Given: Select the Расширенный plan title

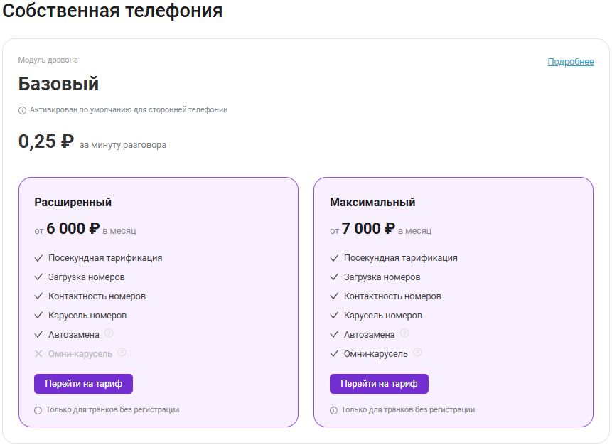Looking at the screenshot, I should click(x=73, y=203).
